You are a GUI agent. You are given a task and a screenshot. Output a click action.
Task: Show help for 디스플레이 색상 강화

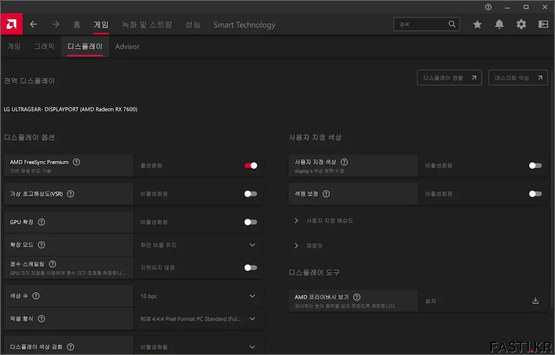(x=70, y=346)
